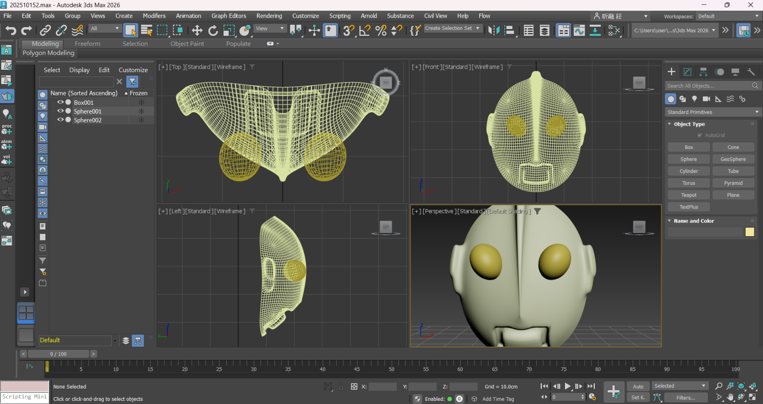Select the Lights category icon
The height and width of the screenshot is (404, 763).
pos(694,99)
